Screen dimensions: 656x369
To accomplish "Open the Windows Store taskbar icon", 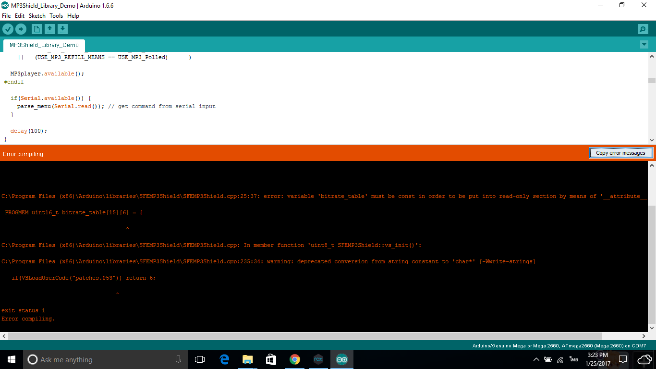I will pos(271,359).
